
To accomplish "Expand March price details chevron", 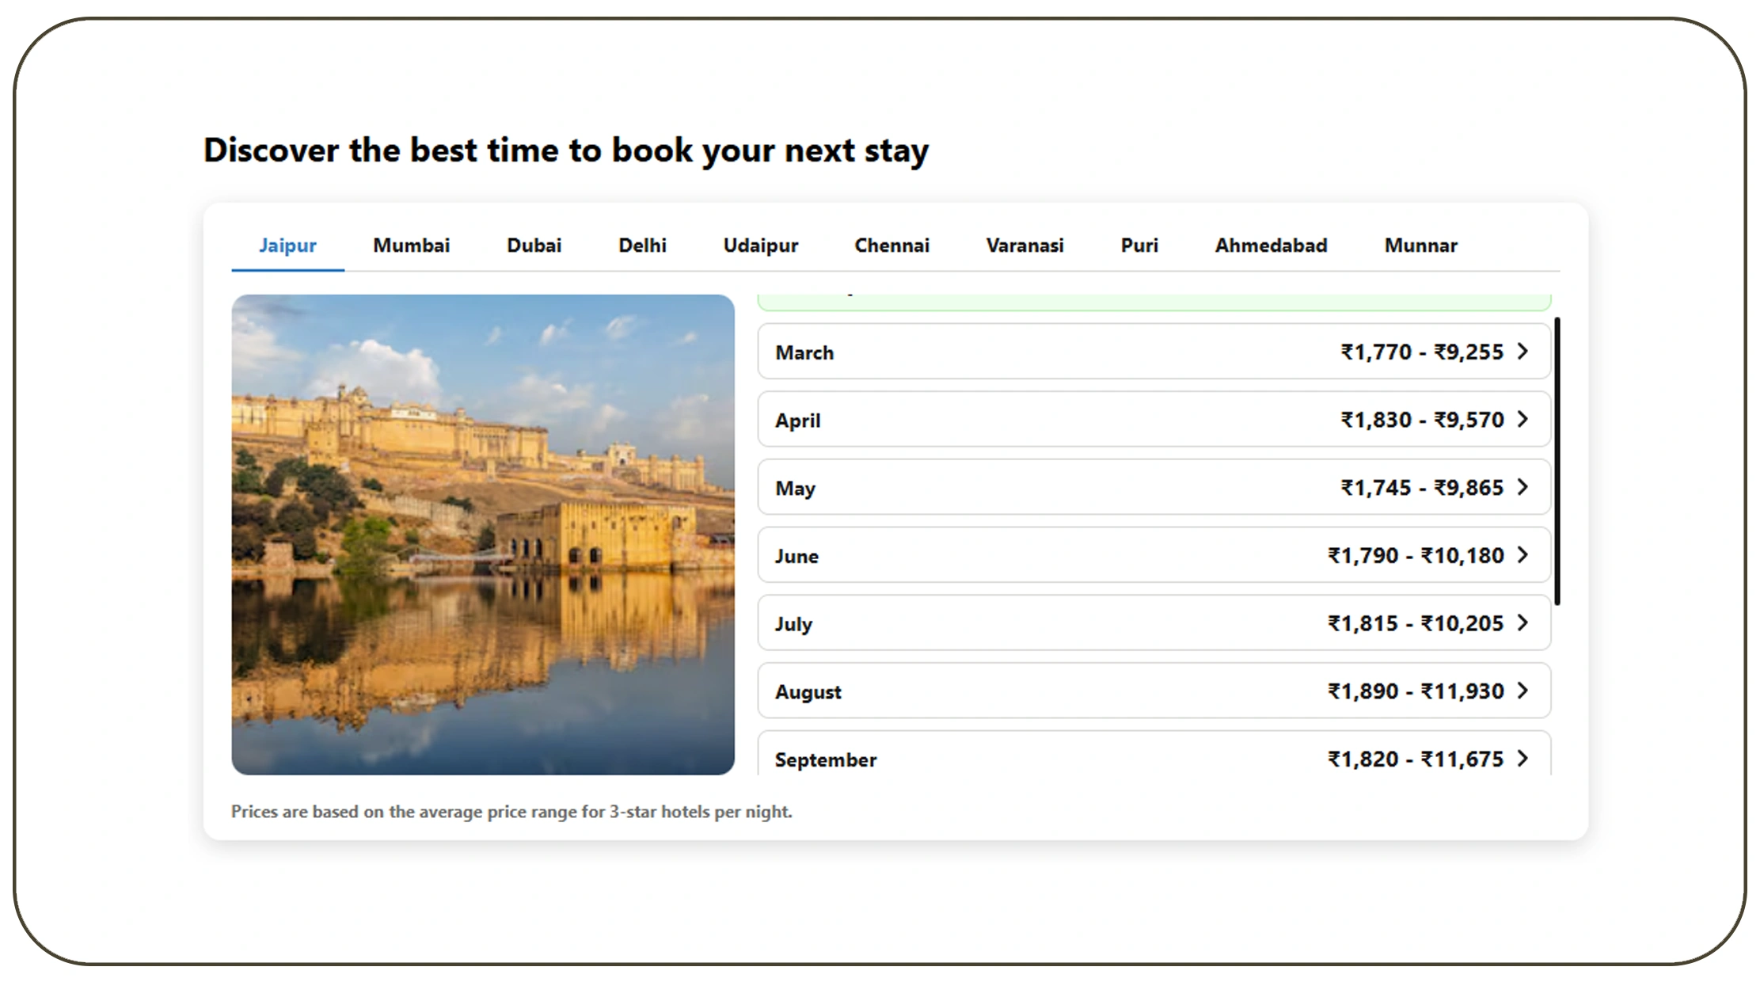I will [x=1522, y=352].
